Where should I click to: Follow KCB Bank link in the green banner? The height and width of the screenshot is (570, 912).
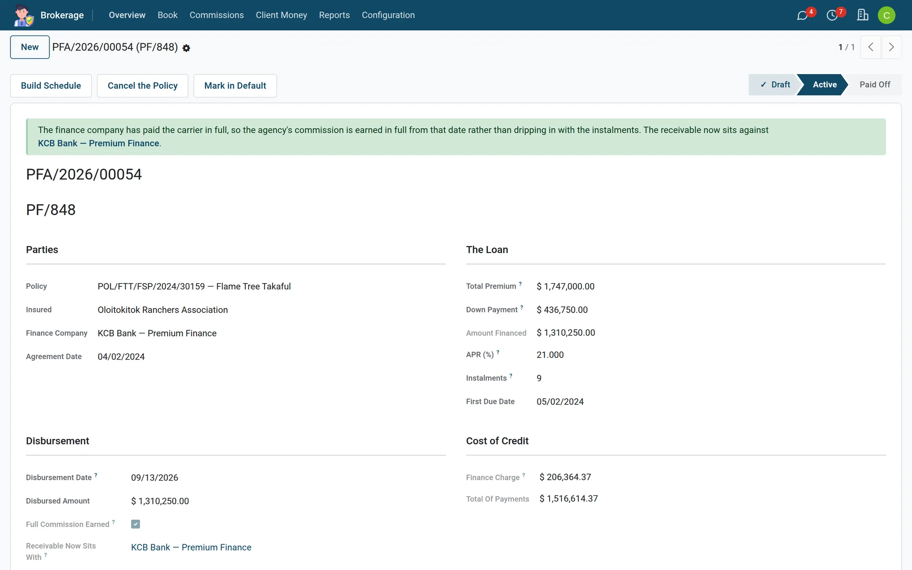[98, 143]
